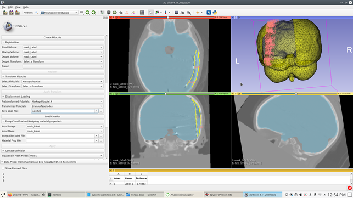Open the Select Fiducials MarkupsFiducial dropdown

(x=63, y=82)
